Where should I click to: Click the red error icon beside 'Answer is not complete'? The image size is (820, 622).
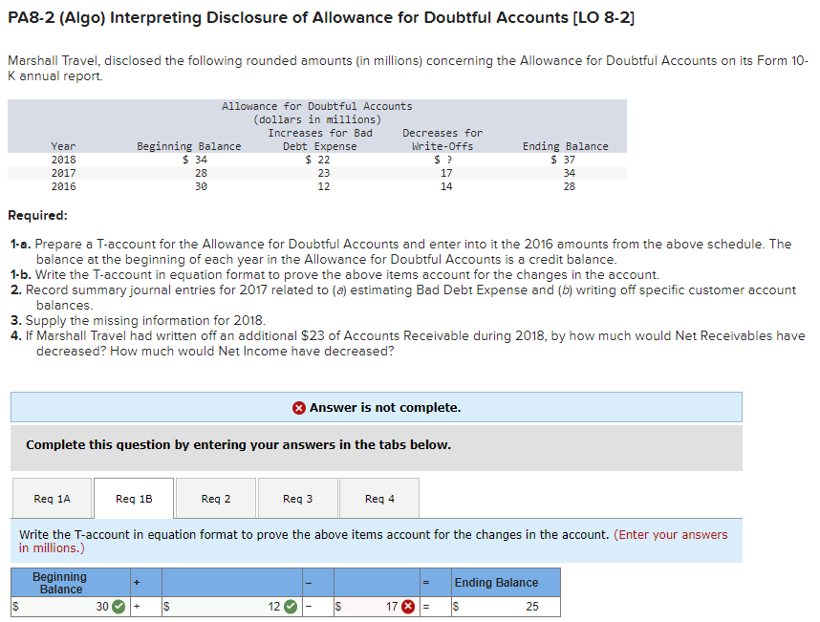(x=298, y=408)
